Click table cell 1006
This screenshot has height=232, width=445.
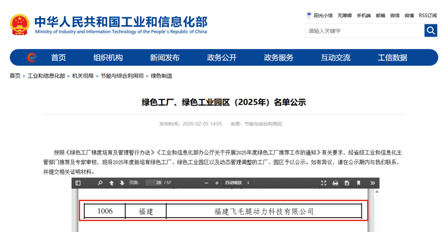[105, 211]
